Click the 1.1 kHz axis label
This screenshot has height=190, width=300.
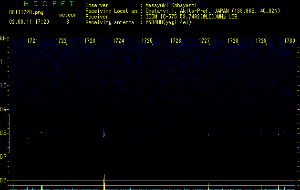(4, 62)
